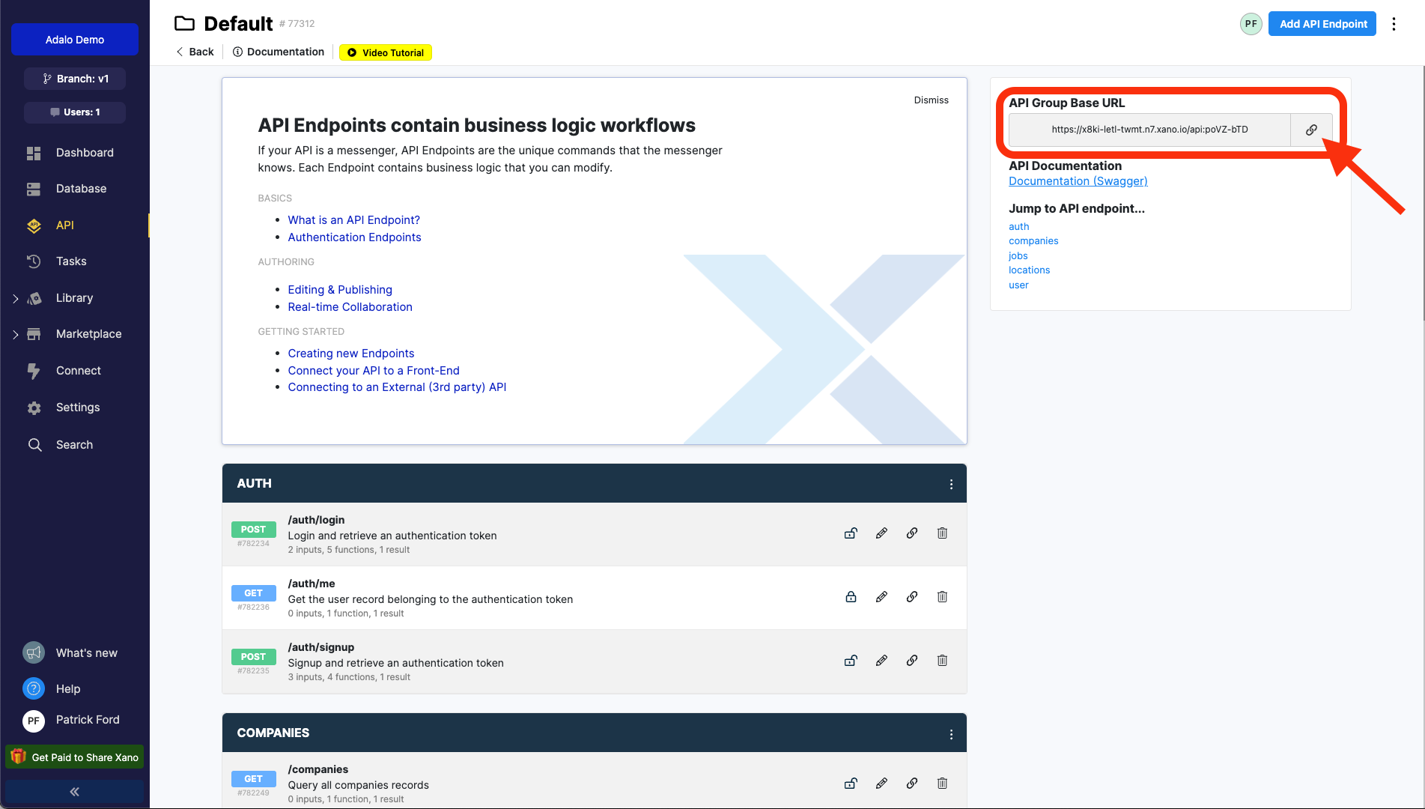Open the Database section in sidebar
Viewport: 1425px width, 809px height.
click(x=81, y=189)
